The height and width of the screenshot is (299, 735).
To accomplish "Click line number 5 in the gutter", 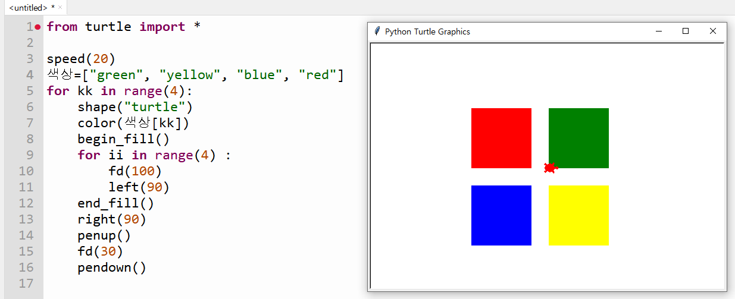I will (30, 91).
